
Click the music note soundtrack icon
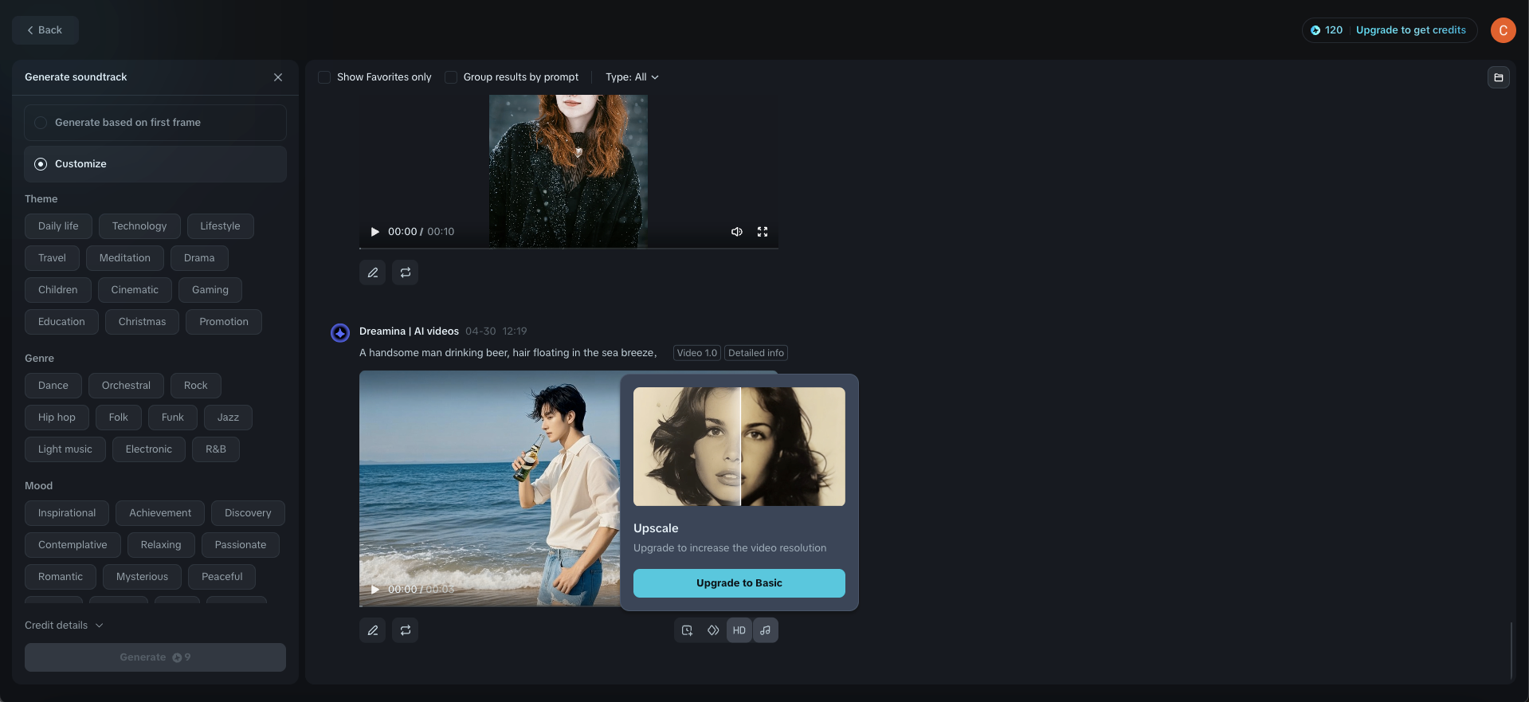pyautogui.click(x=766, y=630)
